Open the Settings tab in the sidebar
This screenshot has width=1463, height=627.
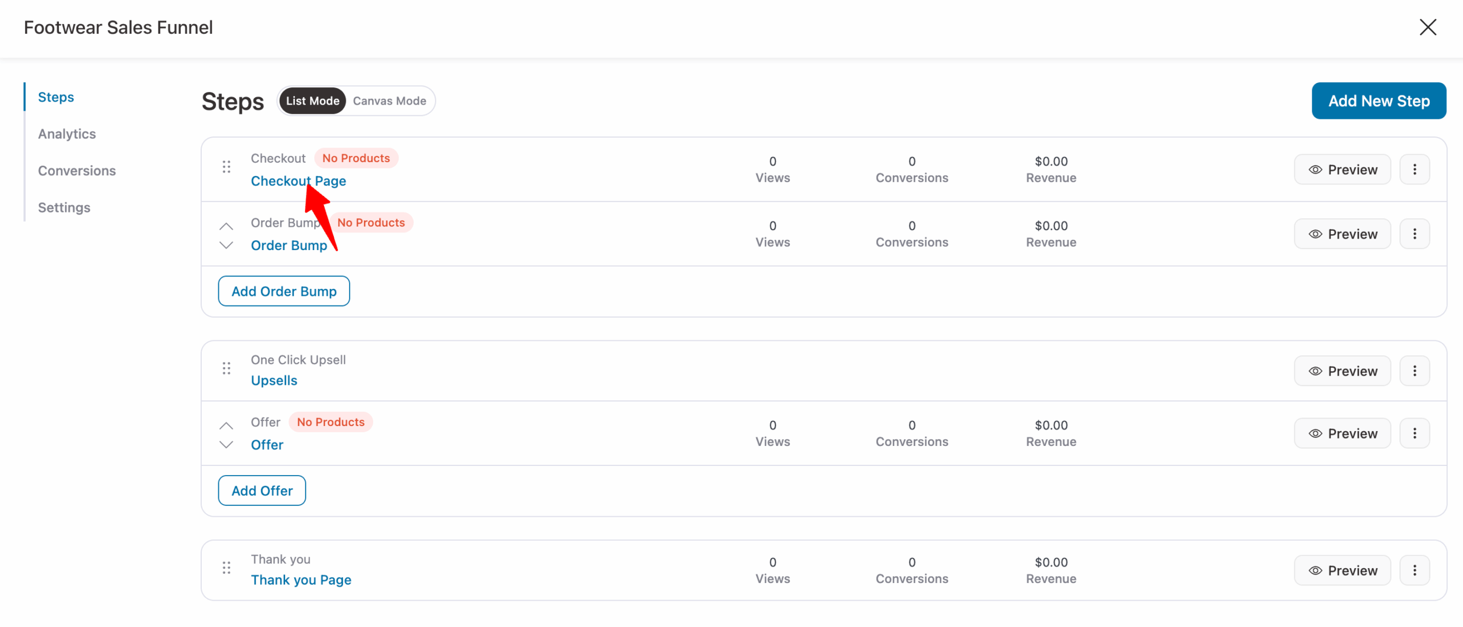point(64,207)
